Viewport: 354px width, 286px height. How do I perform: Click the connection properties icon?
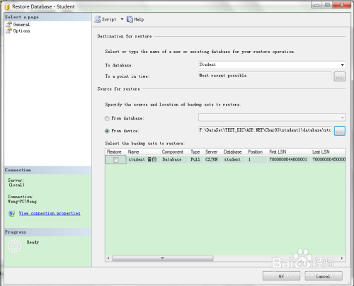tap(11, 214)
